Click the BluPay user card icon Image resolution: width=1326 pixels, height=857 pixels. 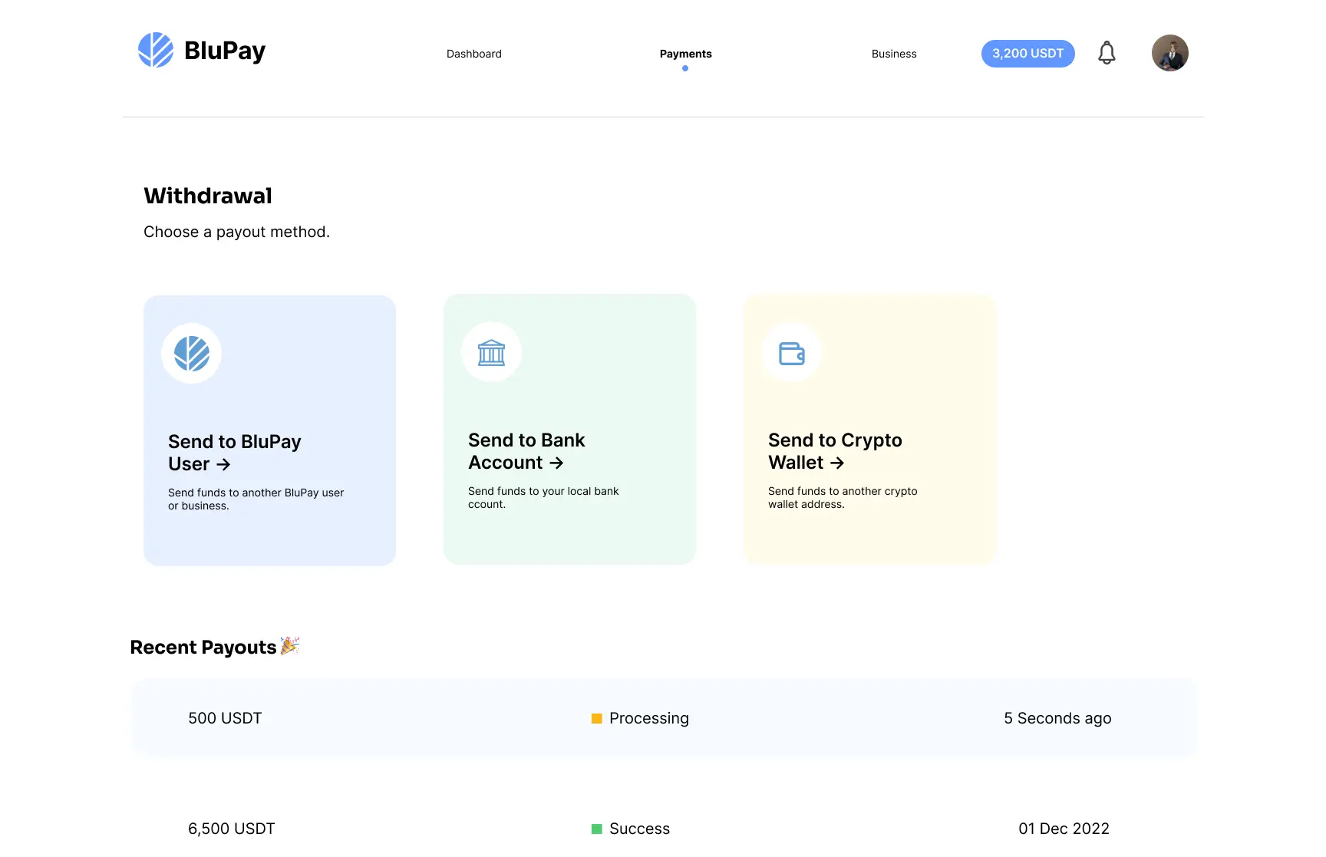(192, 353)
